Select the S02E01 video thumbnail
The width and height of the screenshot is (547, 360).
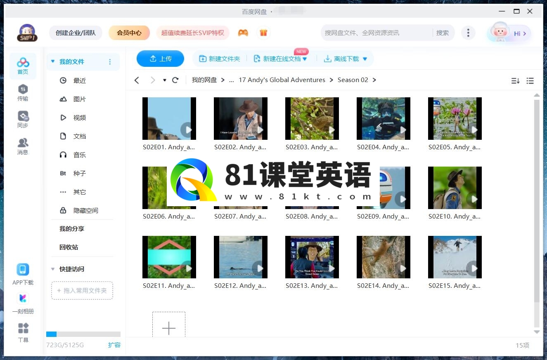tap(169, 119)
